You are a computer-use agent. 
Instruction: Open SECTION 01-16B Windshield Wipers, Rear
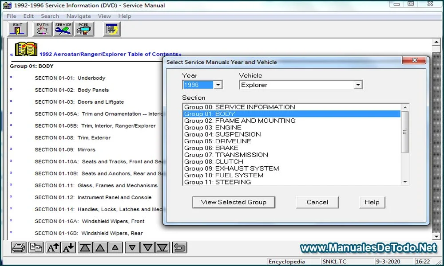tap(89, 233)
